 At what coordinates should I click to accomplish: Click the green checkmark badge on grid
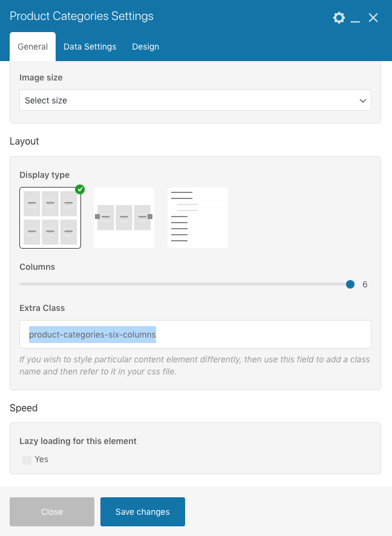80,189
